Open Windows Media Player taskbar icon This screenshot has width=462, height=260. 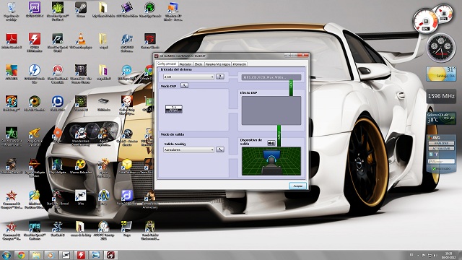point(51,255)
